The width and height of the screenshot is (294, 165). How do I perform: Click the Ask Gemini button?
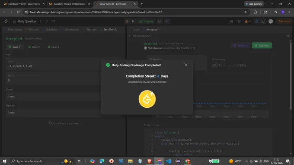tap(254, 4)
